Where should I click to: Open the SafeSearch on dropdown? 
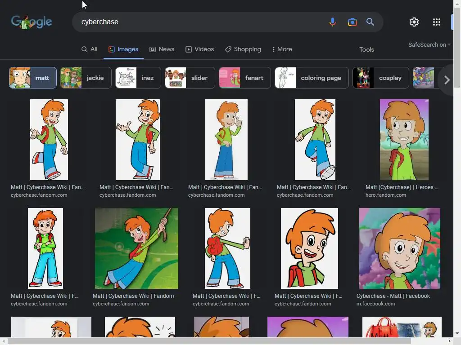tap(429, 45)
